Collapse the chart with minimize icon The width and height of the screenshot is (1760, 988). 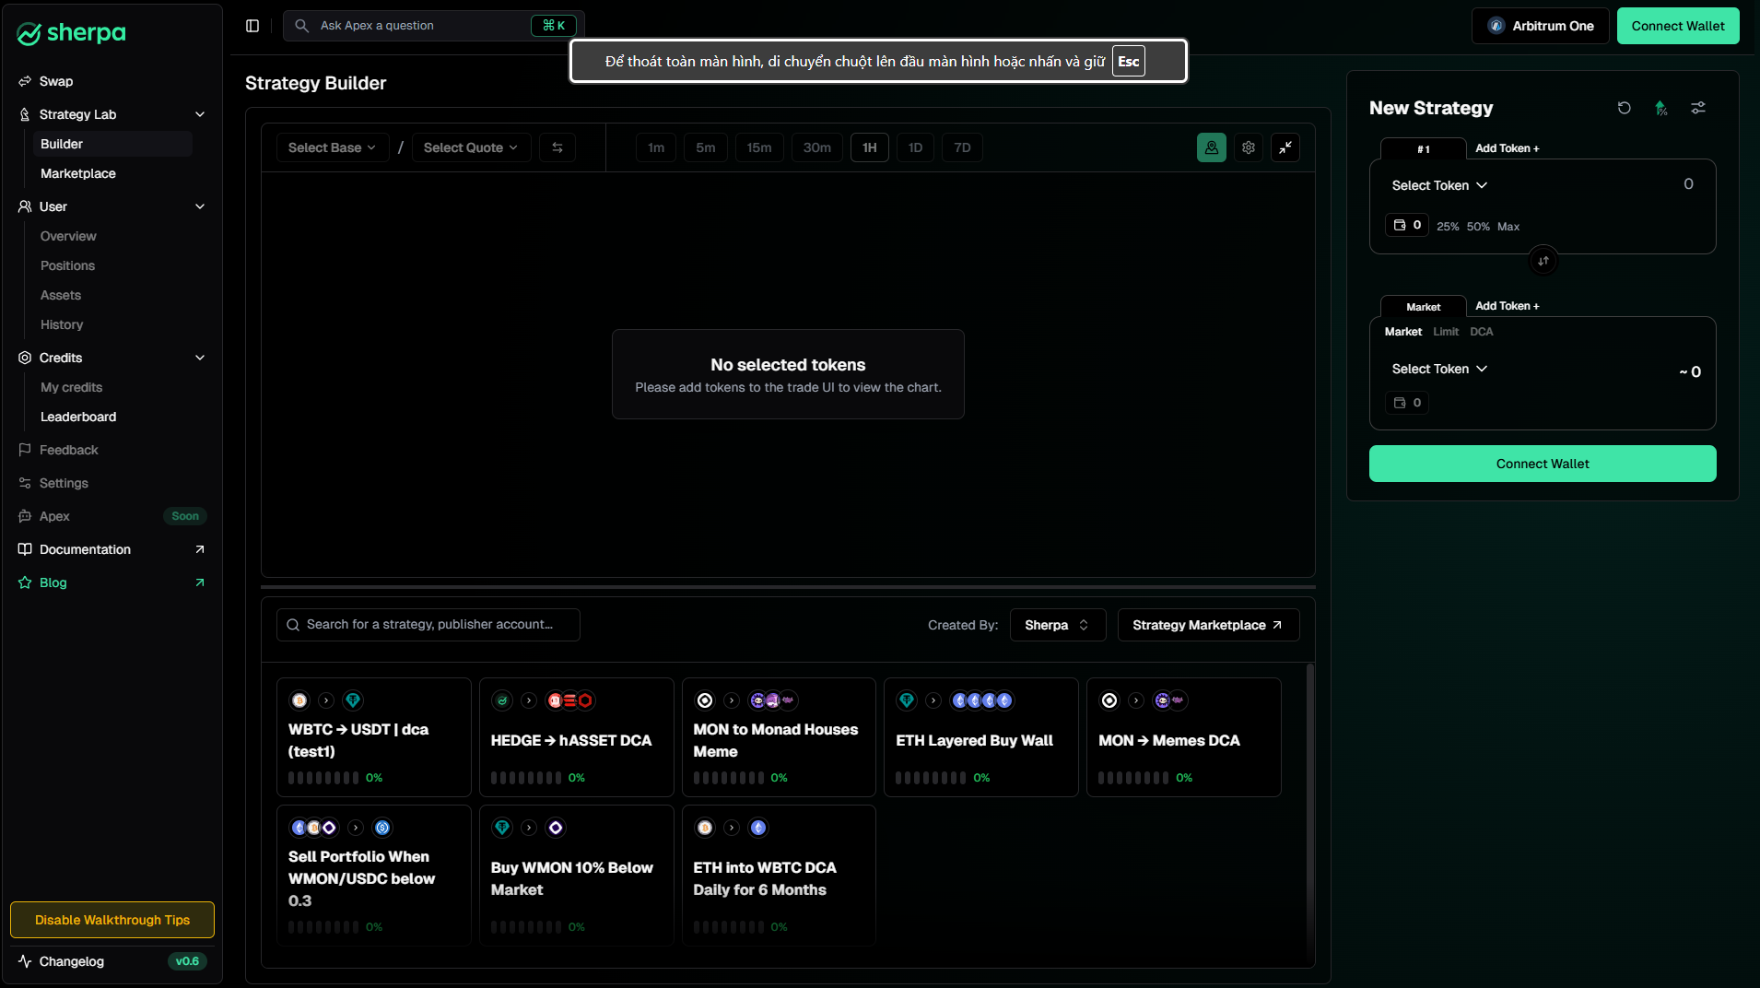tap(1285, 147)
